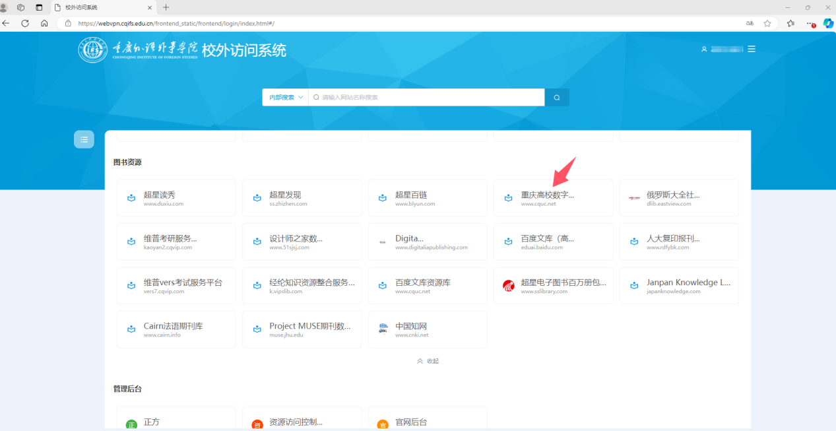Refresh the current page
Screen dimensions: 836x431
(25, 23)
